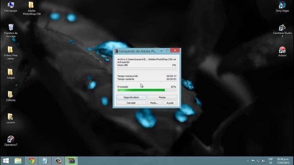
Task: Open the Juegos folder icon
Action: click(11, 74)
